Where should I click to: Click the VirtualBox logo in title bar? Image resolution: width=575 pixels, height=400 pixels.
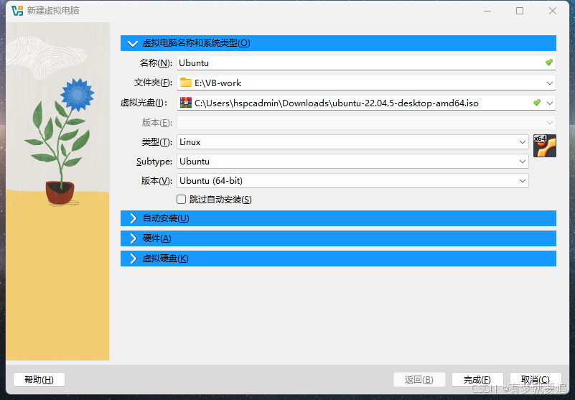click(x=17, y=11)
